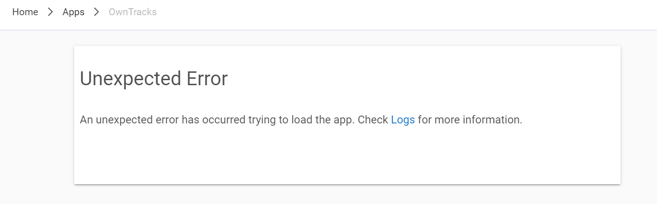
Task: Go to the Home breadcrumb
Action: click(25, 12)
